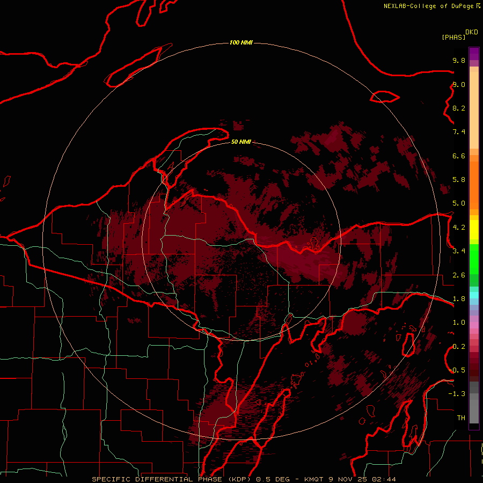The height and width of the screenshot is (483, 483).
Task: Click the -0.5 value on color scale
Action: tap(457, 370)
